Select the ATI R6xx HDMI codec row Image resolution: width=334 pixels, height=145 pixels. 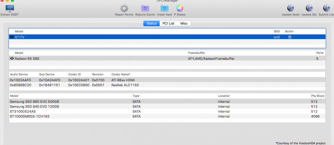tap(167, 80)
